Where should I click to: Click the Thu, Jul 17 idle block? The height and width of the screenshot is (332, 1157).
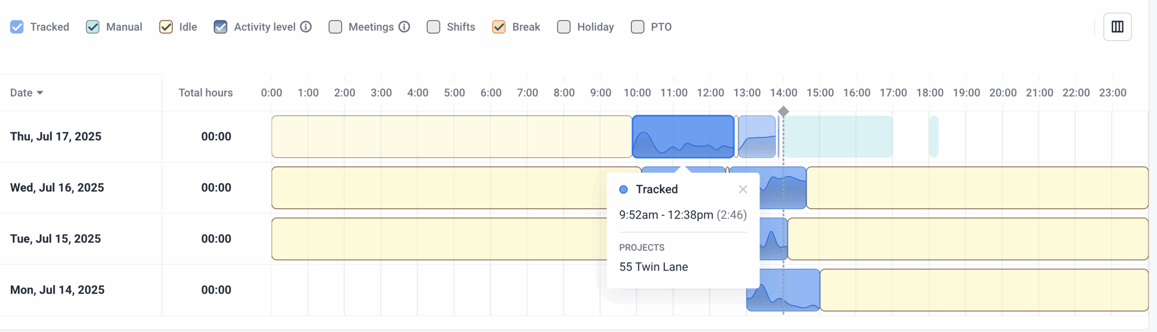[x=452, y=136]
